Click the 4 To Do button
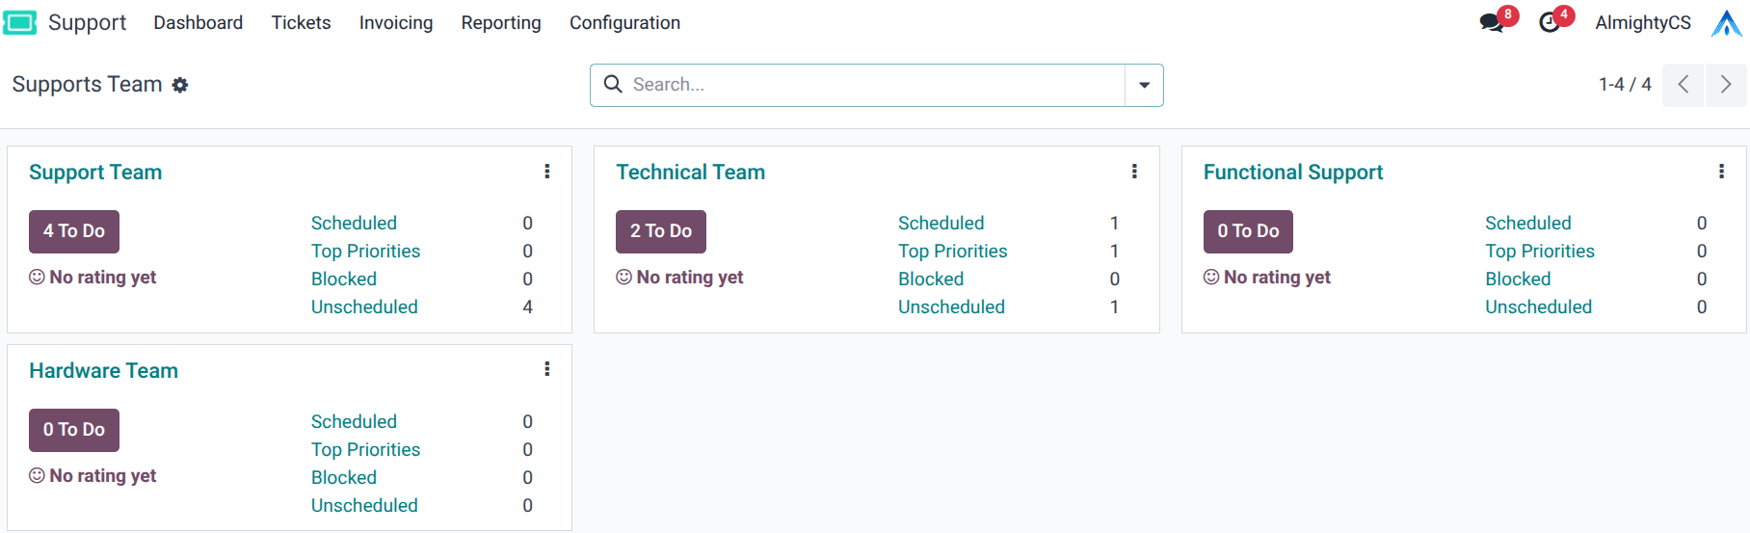 pos(74,231)
